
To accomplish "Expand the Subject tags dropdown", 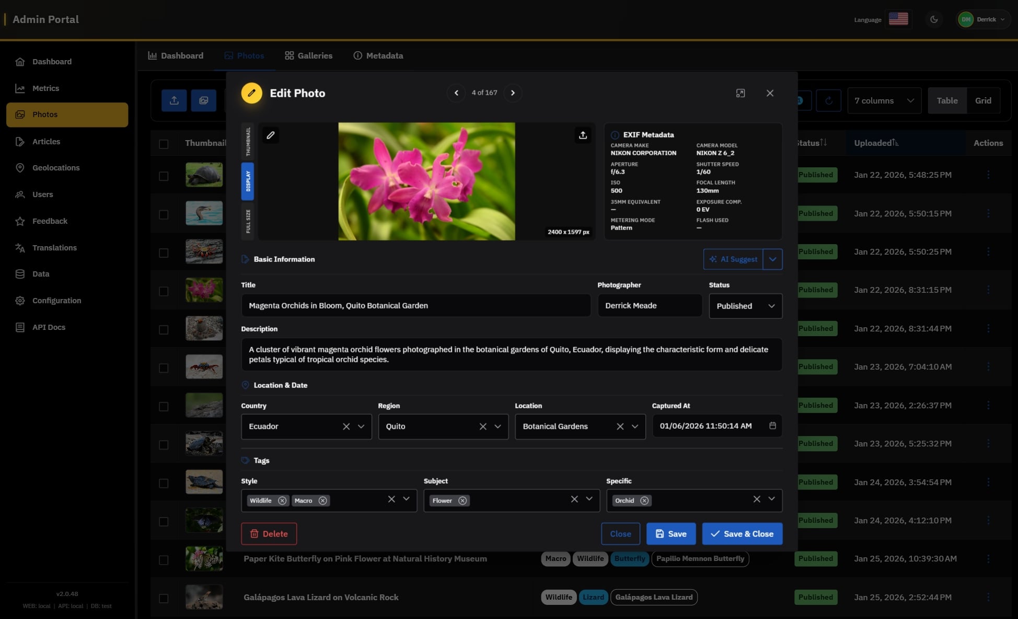I will tap(589, 499).
